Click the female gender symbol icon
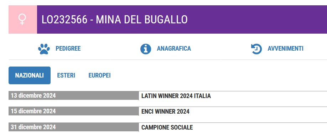Screen dimensions: 327x137 [22, 19]
